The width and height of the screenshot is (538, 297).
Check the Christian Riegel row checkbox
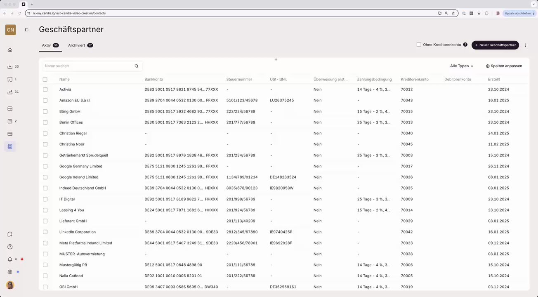45,133
